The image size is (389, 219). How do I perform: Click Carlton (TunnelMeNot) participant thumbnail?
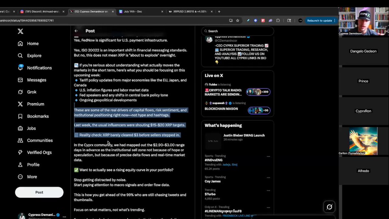click(x=363, y=141)
